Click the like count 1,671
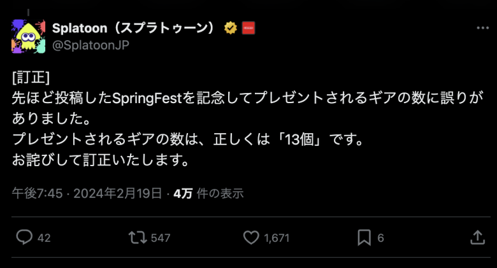The image size is (497, 268). 276,238
